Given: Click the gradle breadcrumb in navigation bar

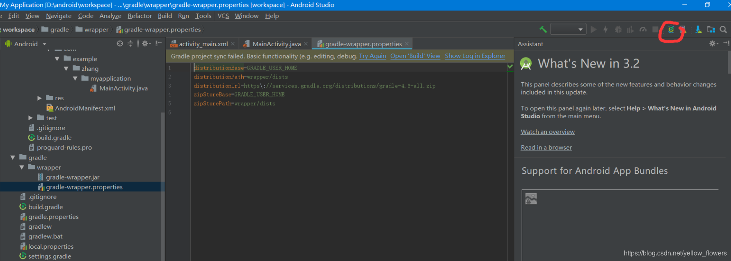Looking at the screenshot, I should point(55,29).
